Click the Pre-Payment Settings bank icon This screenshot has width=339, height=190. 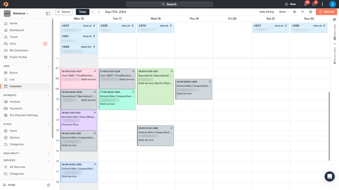(x=6, y=115)
